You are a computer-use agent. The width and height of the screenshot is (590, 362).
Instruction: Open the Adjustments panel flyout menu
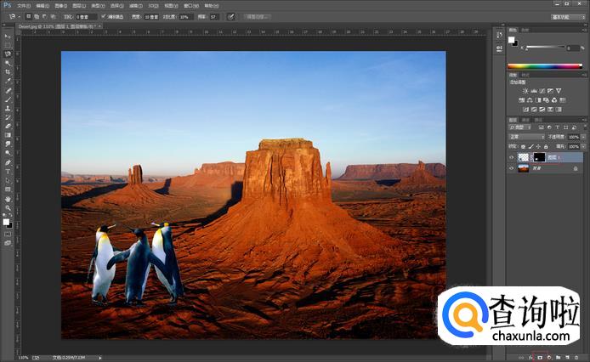pos(584,75)
